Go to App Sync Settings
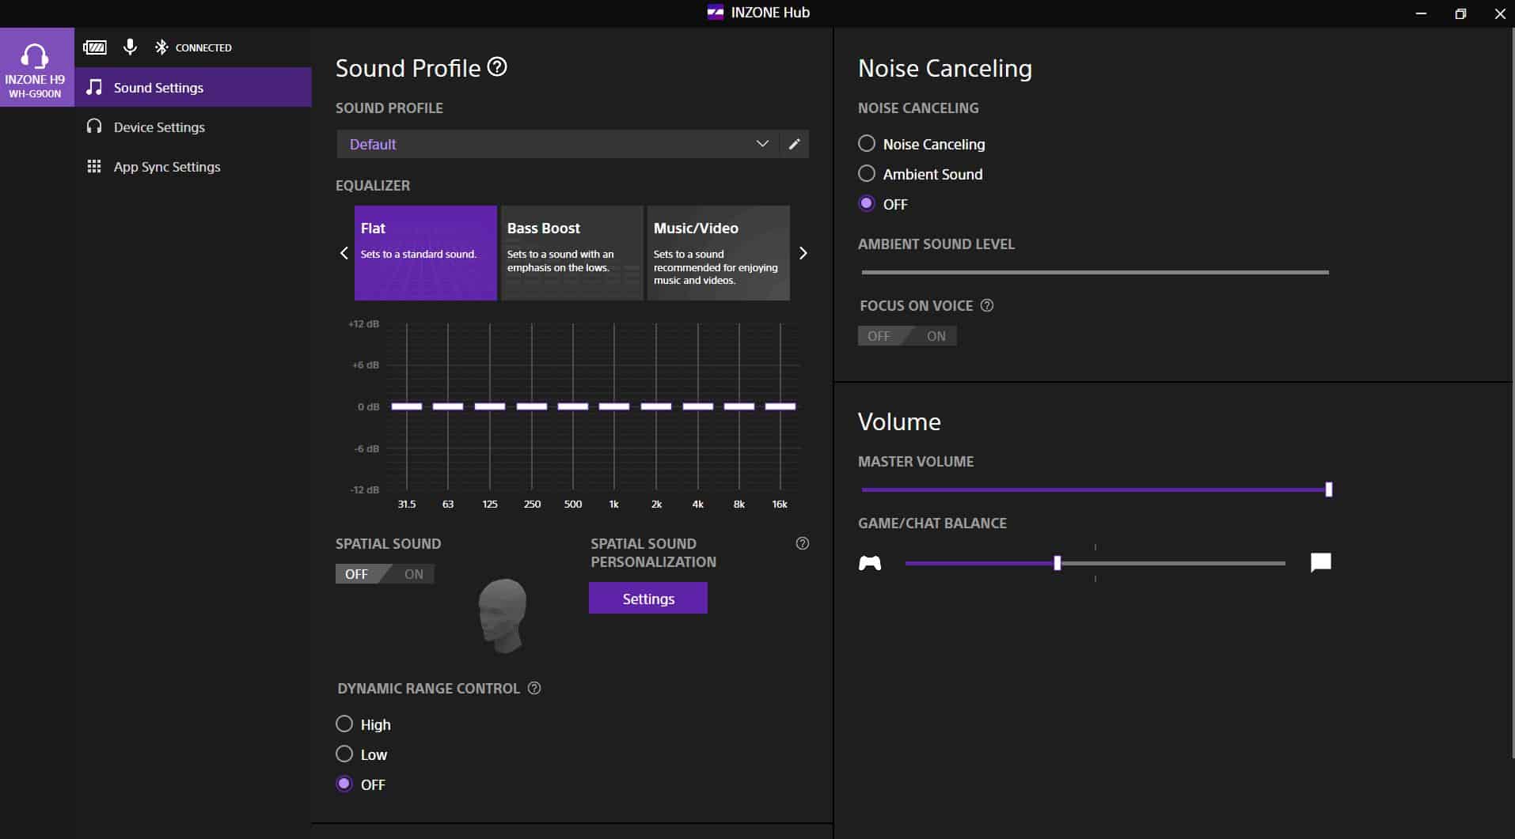This screenshot has width=1515, height=839. point(166,167)
